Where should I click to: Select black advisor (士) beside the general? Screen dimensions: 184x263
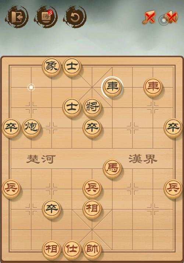72,108
